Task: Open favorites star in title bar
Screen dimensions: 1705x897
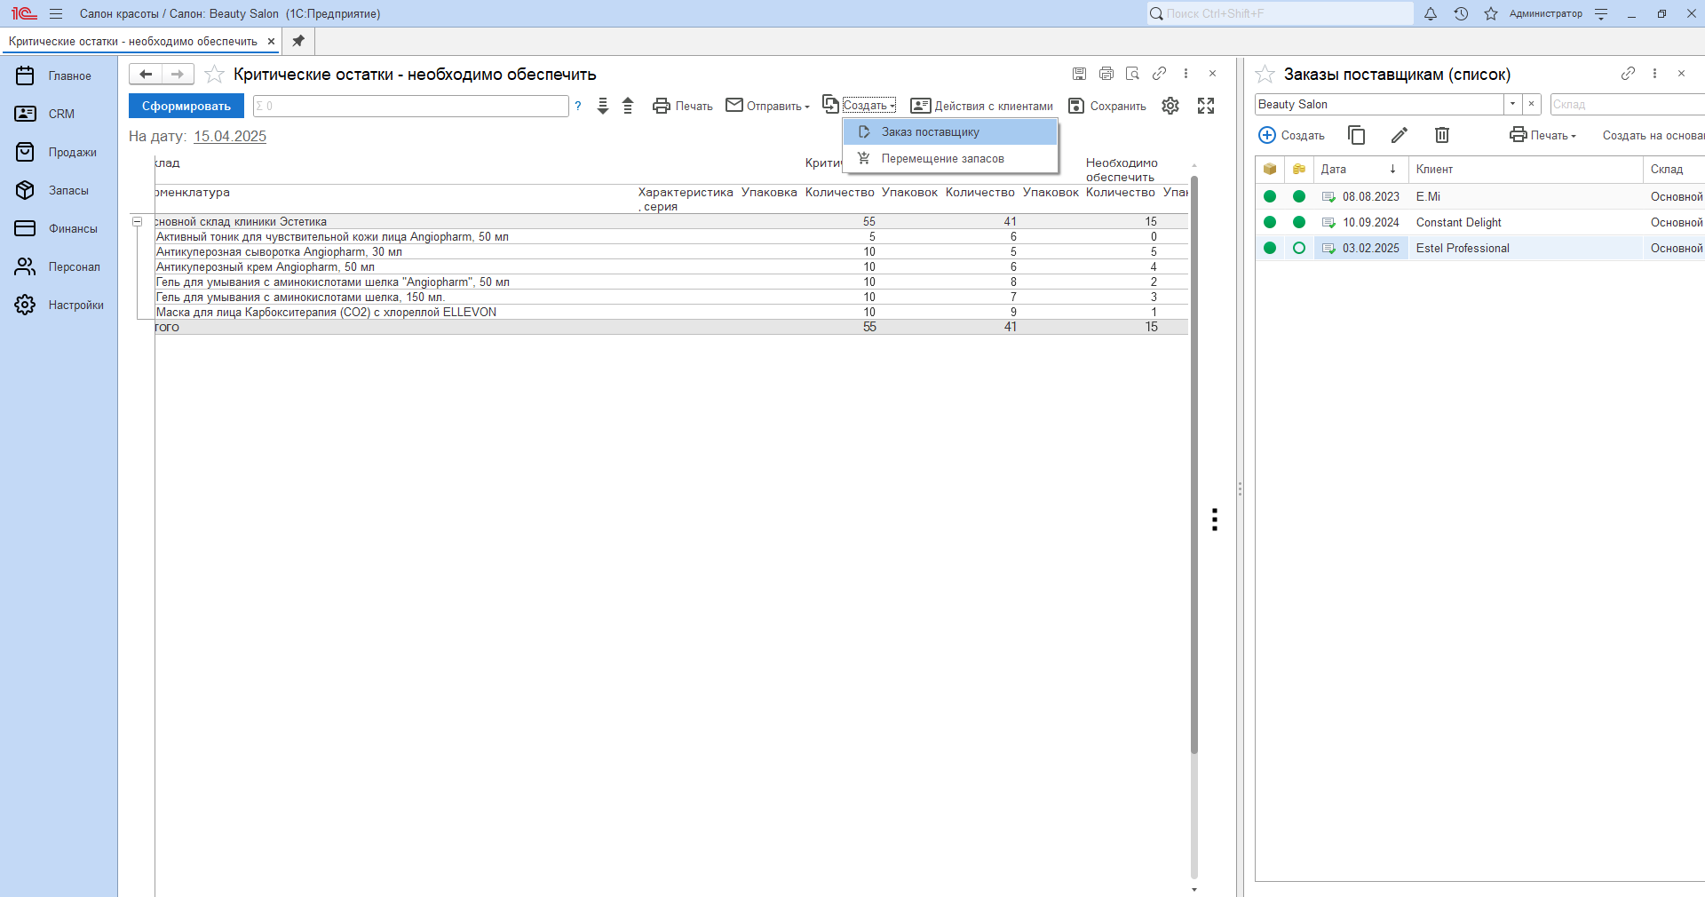Action: [x=1491, y=13]
